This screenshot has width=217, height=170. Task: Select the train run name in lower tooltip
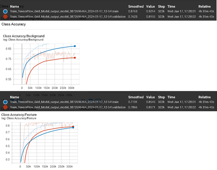point(65,102)
